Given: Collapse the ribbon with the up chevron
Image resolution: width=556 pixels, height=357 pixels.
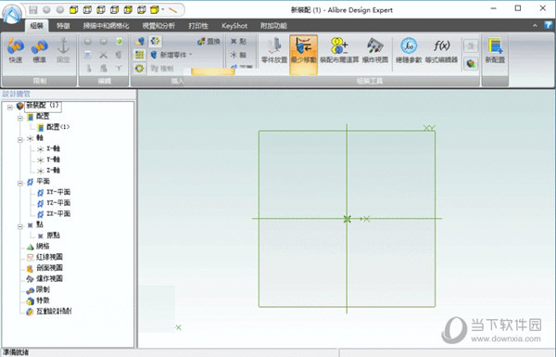Looking at the screenshot, I should click(x=535, y=26).
